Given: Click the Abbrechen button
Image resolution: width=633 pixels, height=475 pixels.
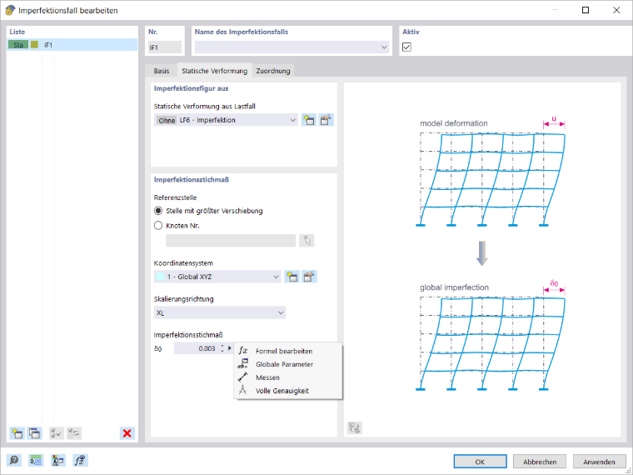Looking at the screenshot, I should (540, 462).
